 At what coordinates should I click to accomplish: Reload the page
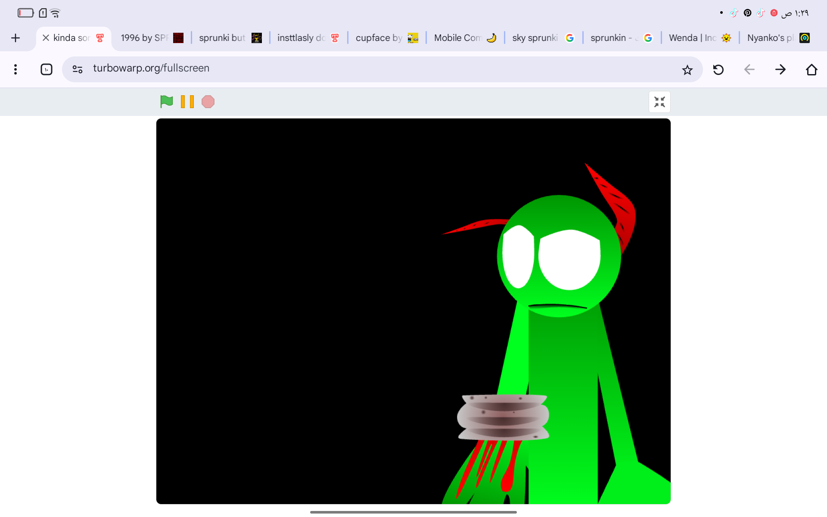(x=718, y=70)
